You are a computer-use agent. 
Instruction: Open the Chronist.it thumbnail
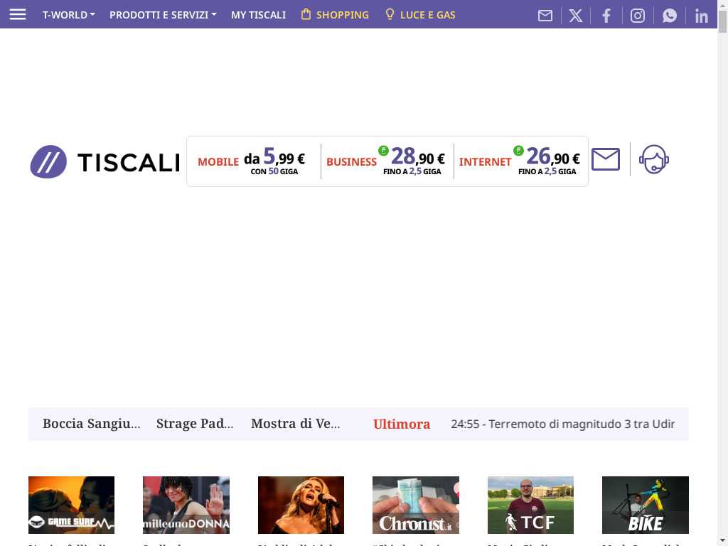click(415, 505)
